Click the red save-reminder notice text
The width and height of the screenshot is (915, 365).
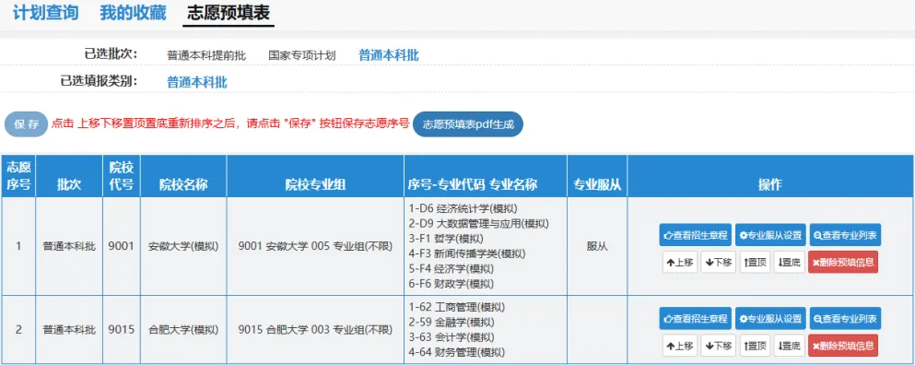230,124
